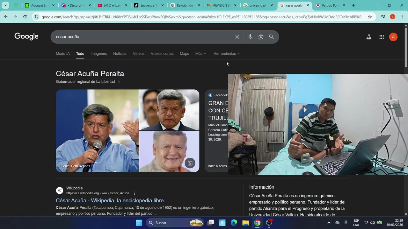408x229 pixels.
Task: Open the smiling César Acuña photo
Action: (x=169, y=152)
